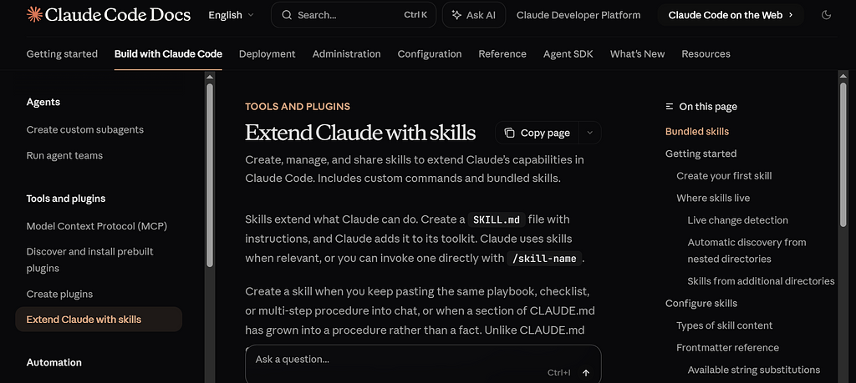Jump to Frontmatter reference section
This screenshot has height=383, width=856.
[727, 347]
